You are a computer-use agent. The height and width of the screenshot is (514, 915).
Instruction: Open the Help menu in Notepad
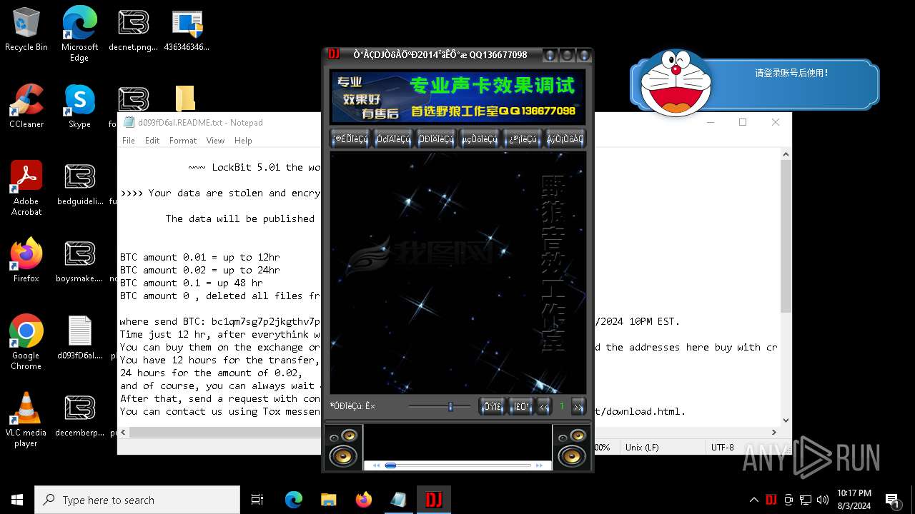point(243,141)
